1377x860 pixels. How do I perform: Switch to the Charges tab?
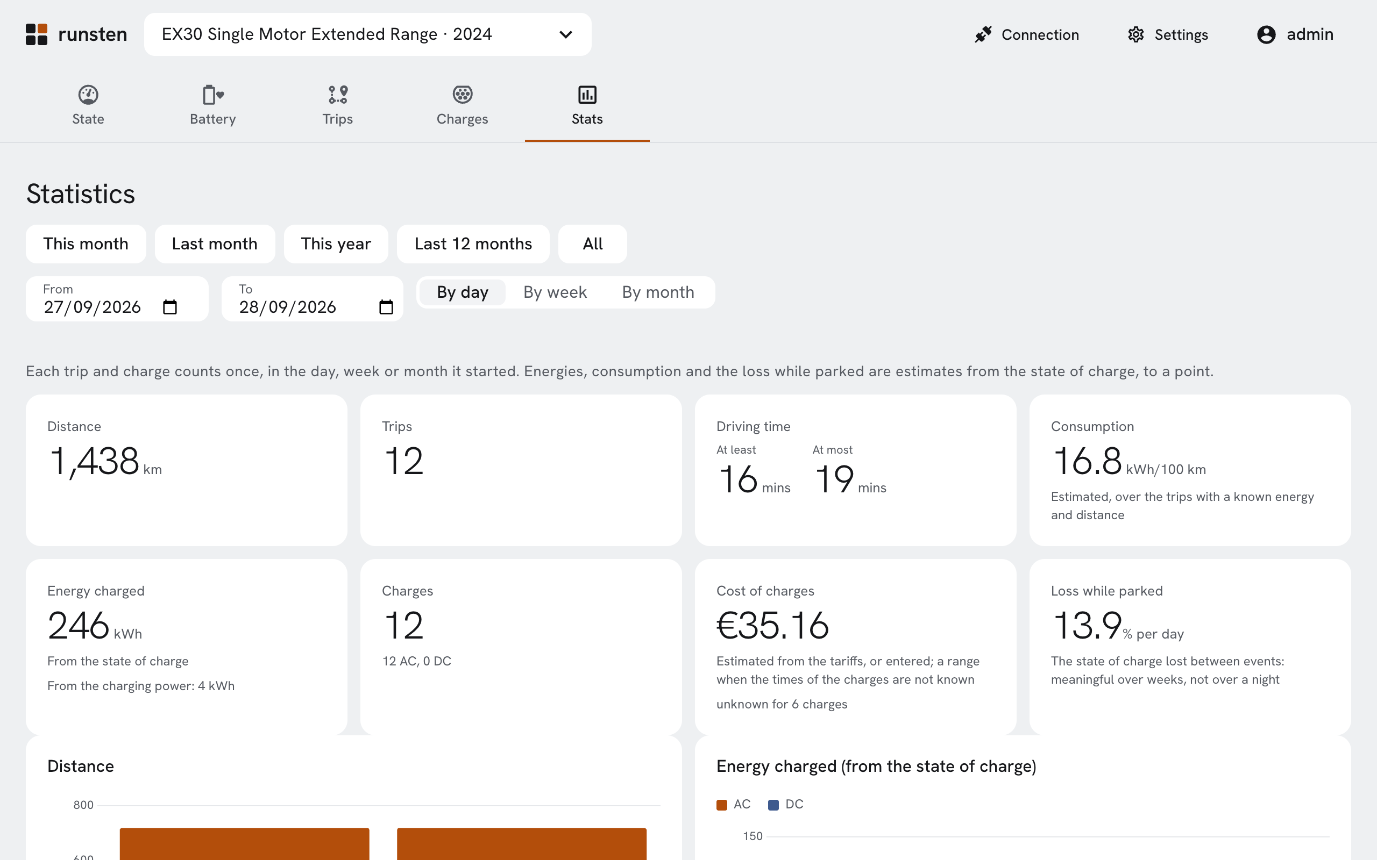point(463,106)
